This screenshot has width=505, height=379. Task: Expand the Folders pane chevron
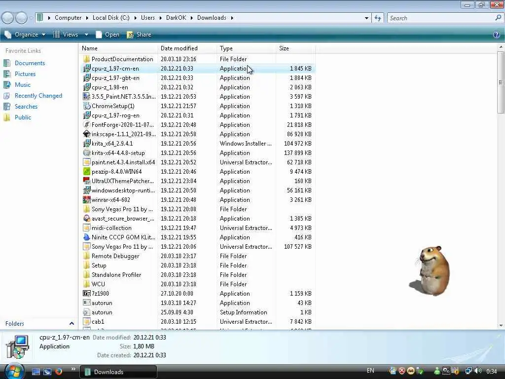[x=72, y=323]
